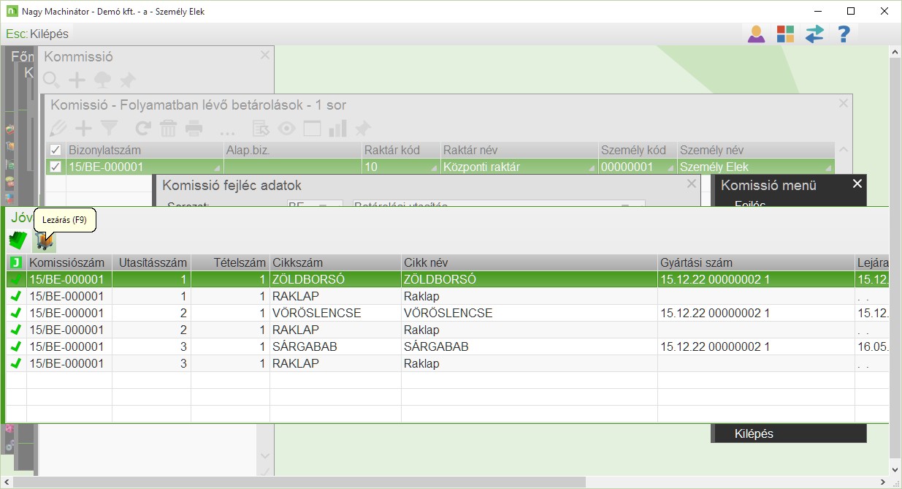Open the colored tiles icon in top bar
The width and height of the screenshot is (902, 489).
tap(785, 34)
